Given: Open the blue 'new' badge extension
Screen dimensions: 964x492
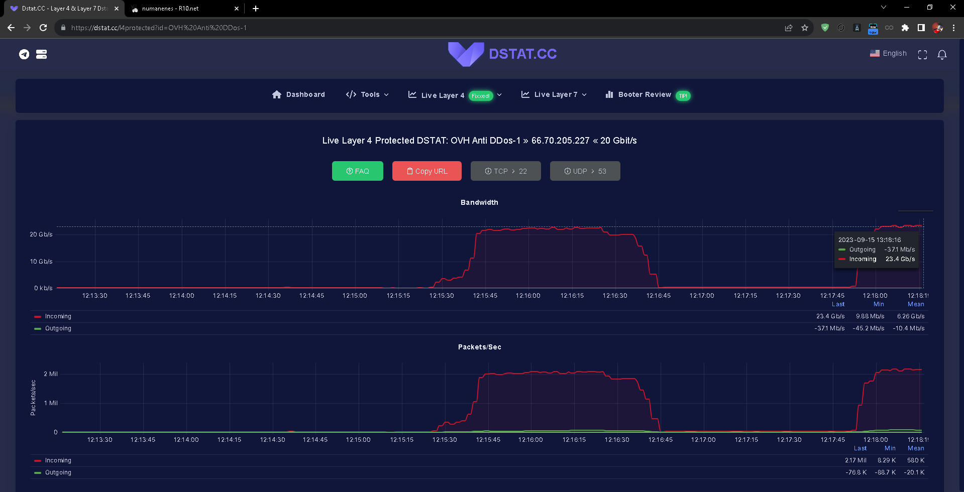Looking at the screenshot, I should click(x=873, y=28).
